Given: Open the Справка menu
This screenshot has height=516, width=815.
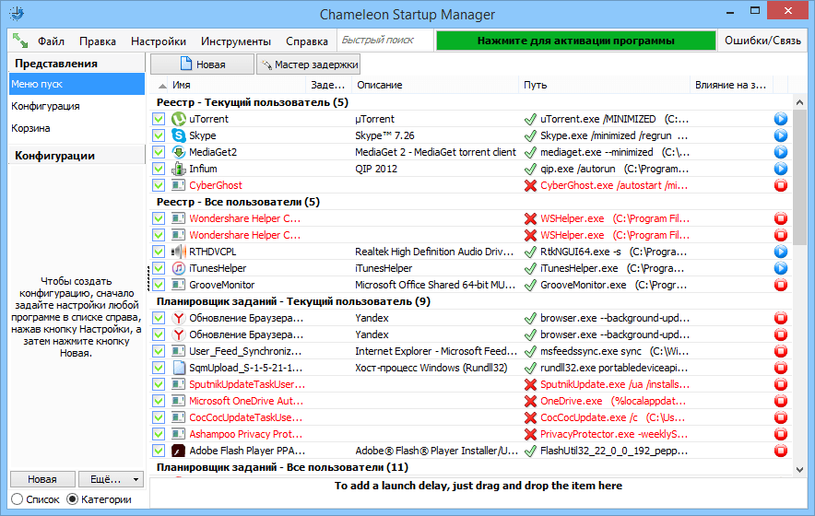Looking at the screenshot, I should (x=307, y=41).
